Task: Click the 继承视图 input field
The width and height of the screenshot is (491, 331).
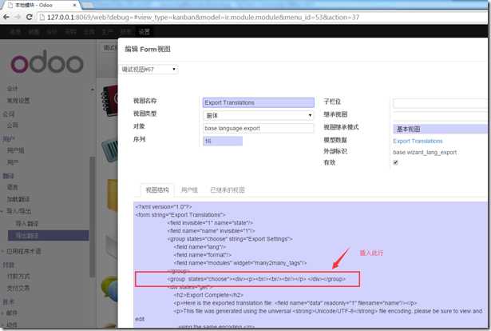Action: pyautogui.click(x=440, y=116)
